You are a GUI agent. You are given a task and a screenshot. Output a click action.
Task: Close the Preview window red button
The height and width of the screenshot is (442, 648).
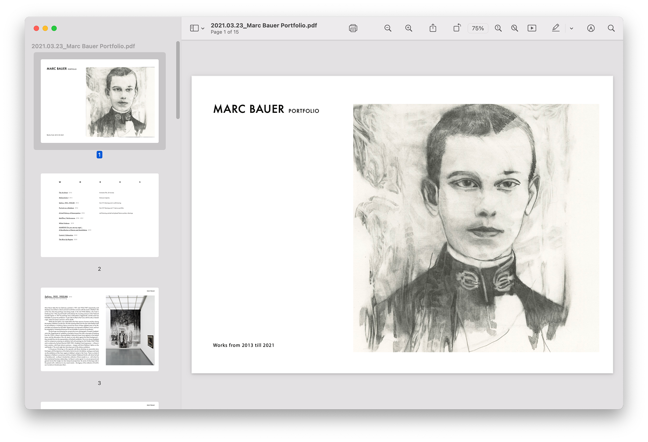tap(36, 28)
